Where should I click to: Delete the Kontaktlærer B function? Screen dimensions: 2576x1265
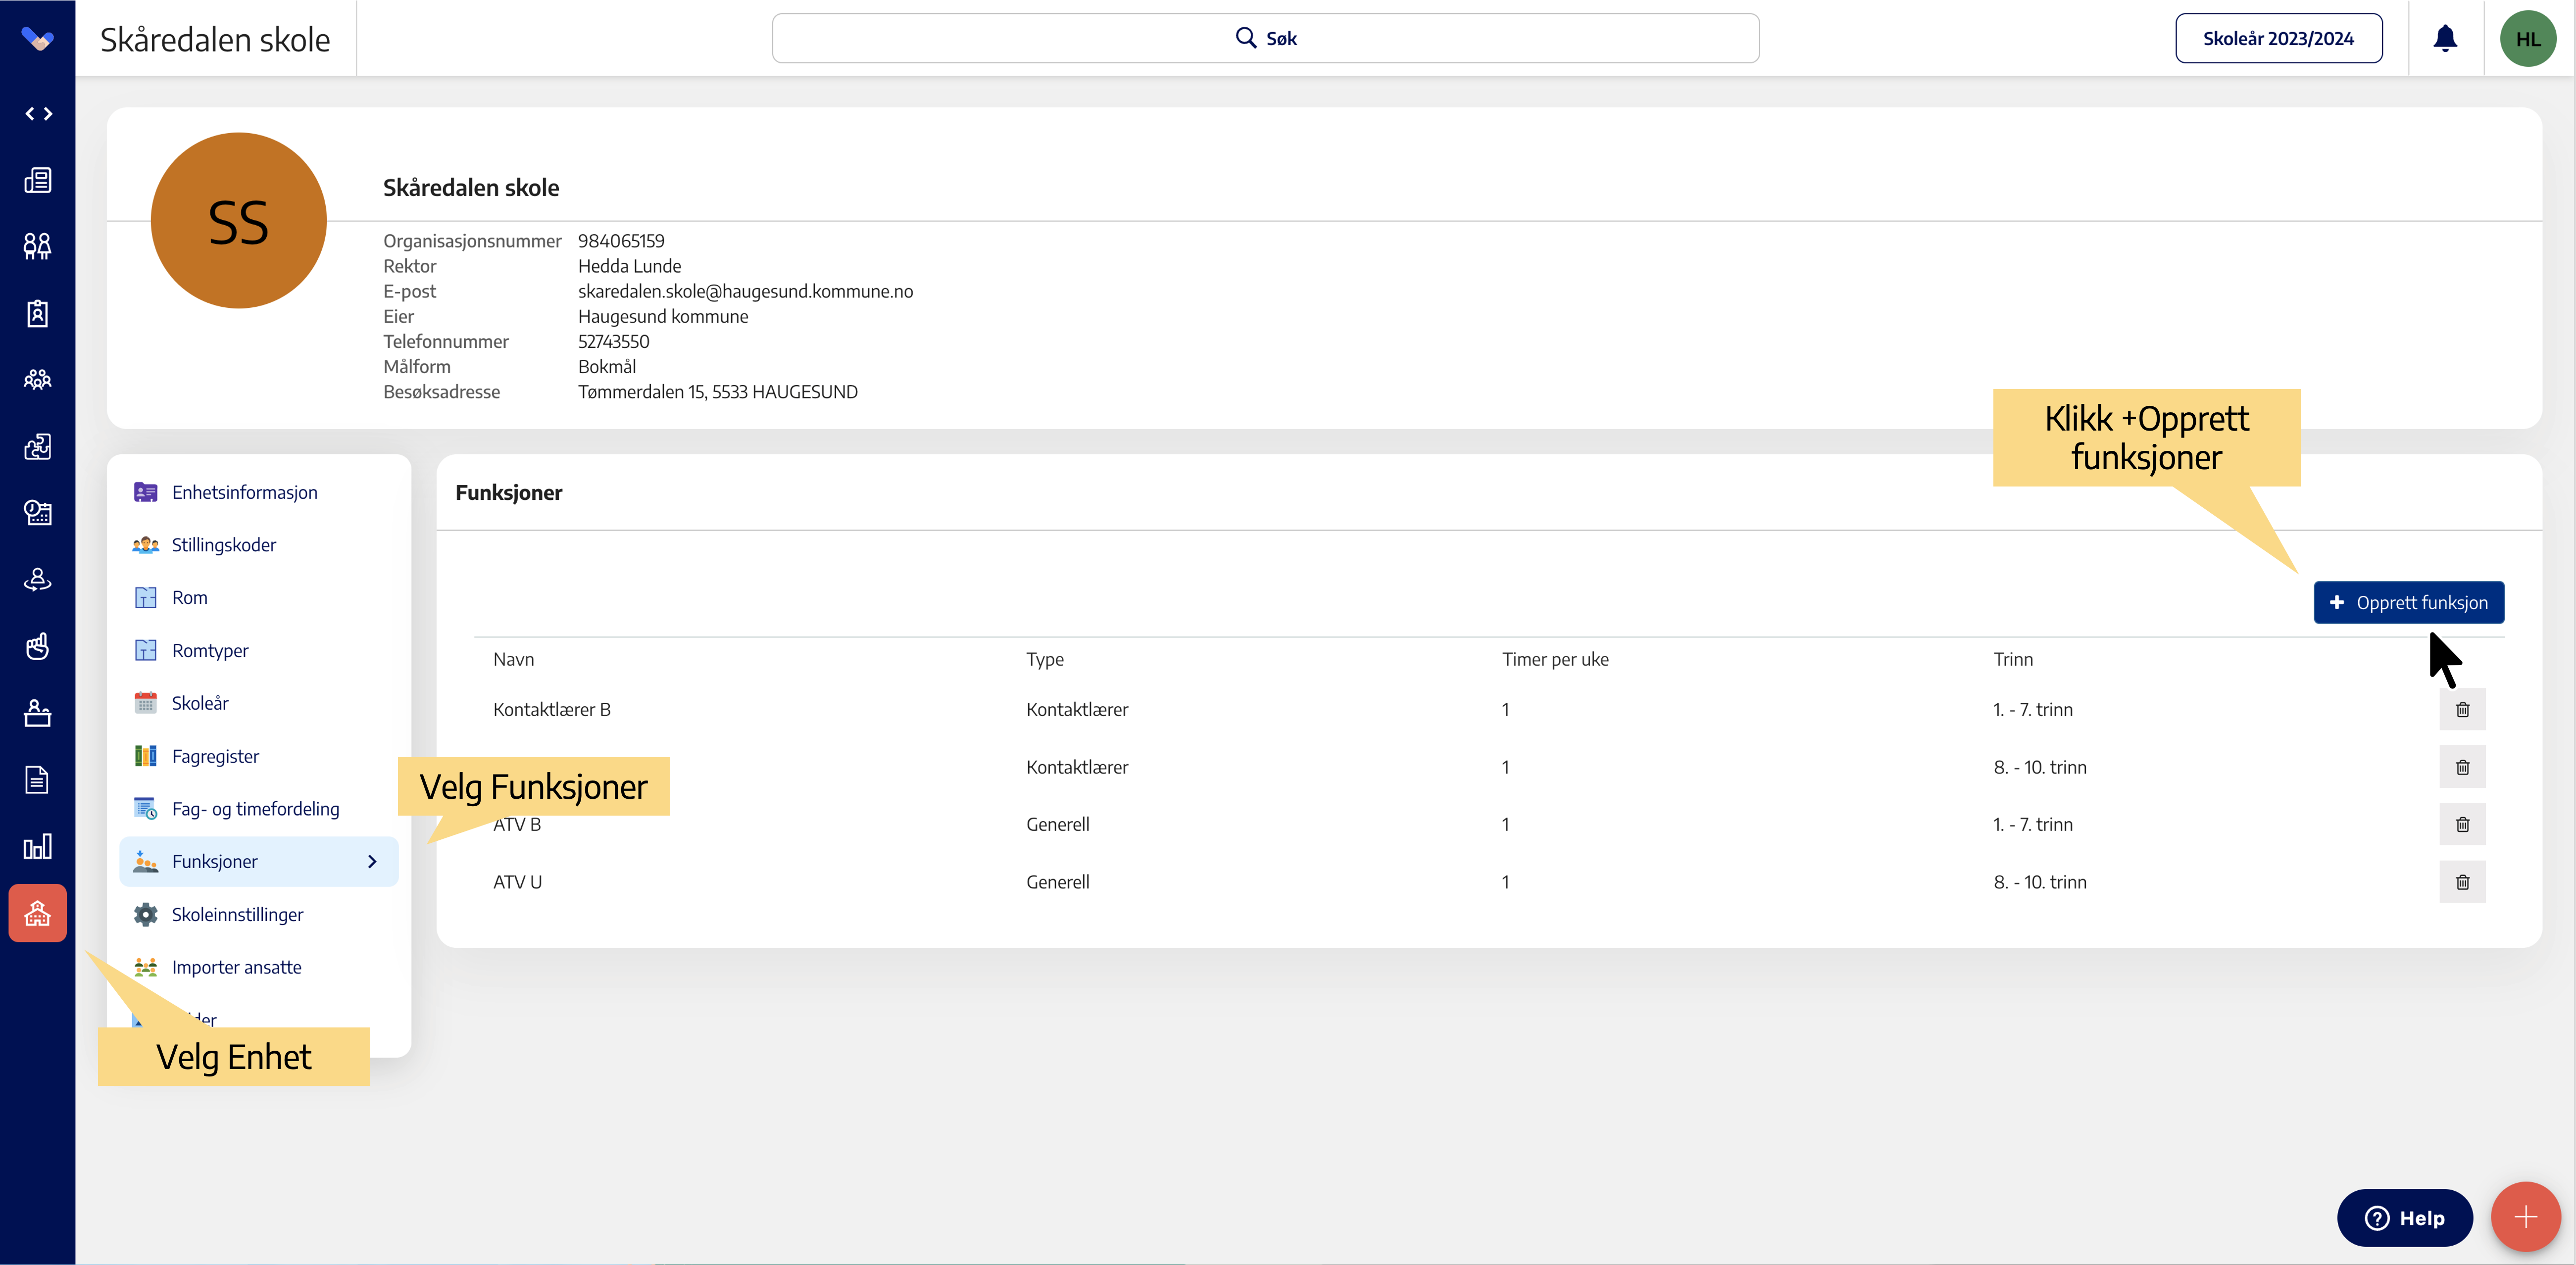tap(2462, 710)
